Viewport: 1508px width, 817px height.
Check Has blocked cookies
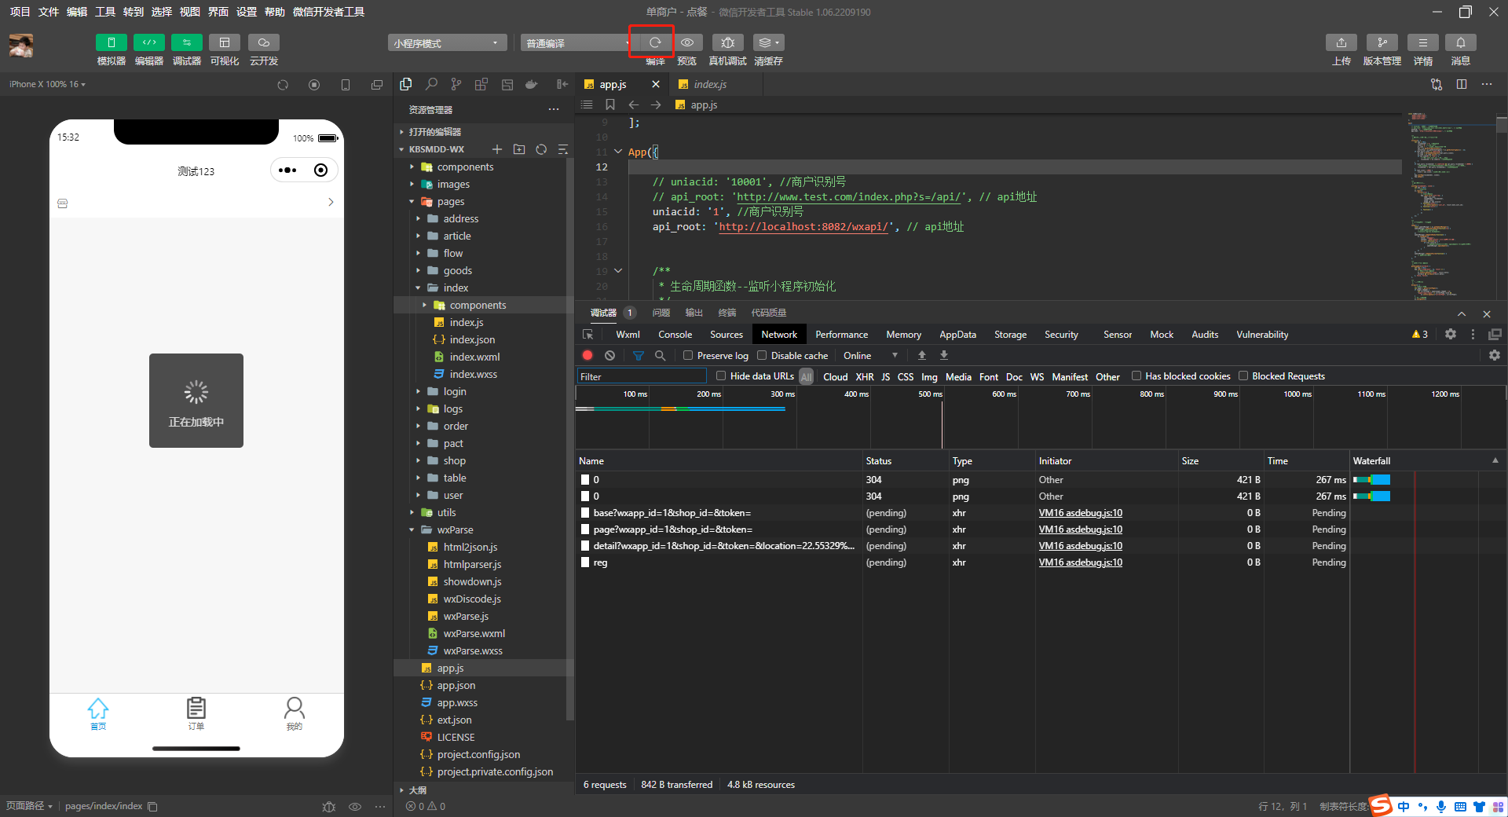click(x=1136, y=376)
